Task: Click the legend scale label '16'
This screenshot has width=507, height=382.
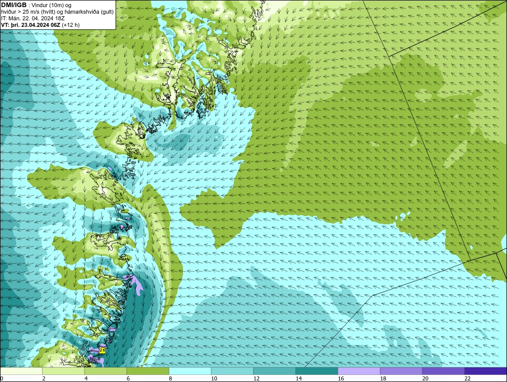Action: click(x=341, y=378)
